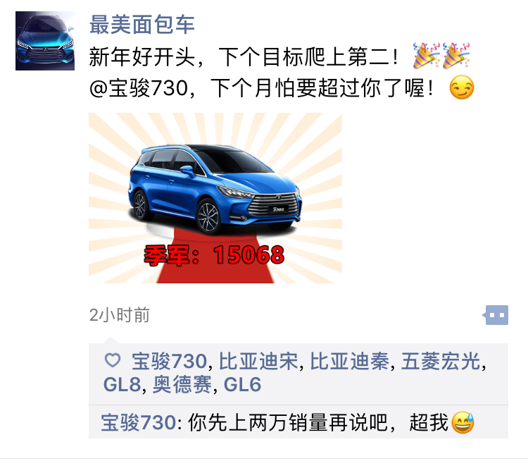Screen dimensions: 528x473
Task: Click the 2小时前 timestamp
Action: [119, 315]
